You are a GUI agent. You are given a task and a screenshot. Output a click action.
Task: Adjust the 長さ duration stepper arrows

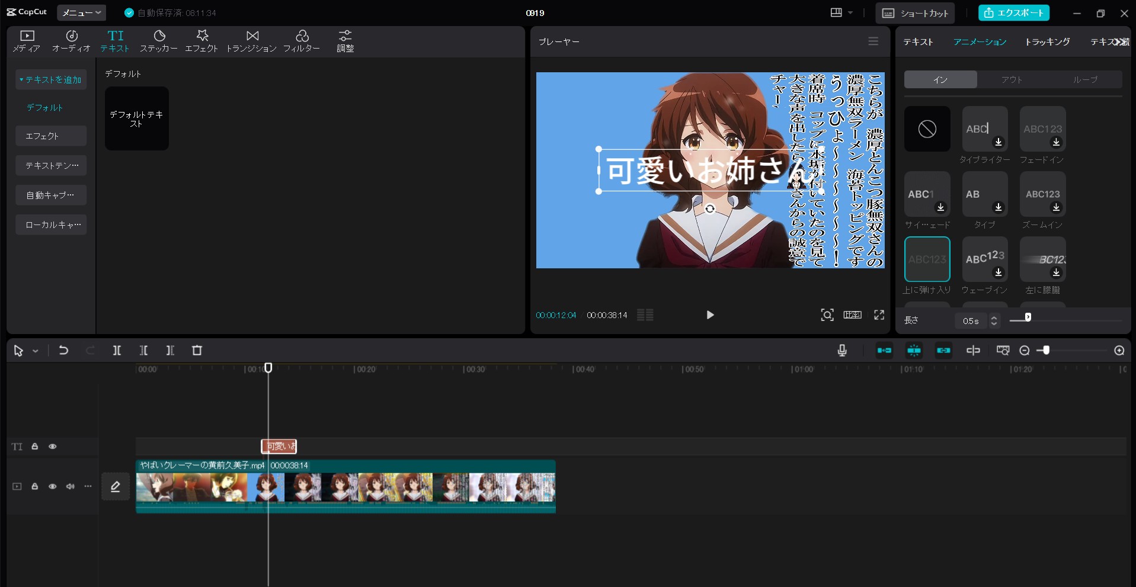click(x=994, y=320)
